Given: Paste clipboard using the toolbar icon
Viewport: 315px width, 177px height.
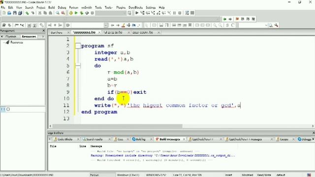Looking at the screenshot, I should 50,13.
